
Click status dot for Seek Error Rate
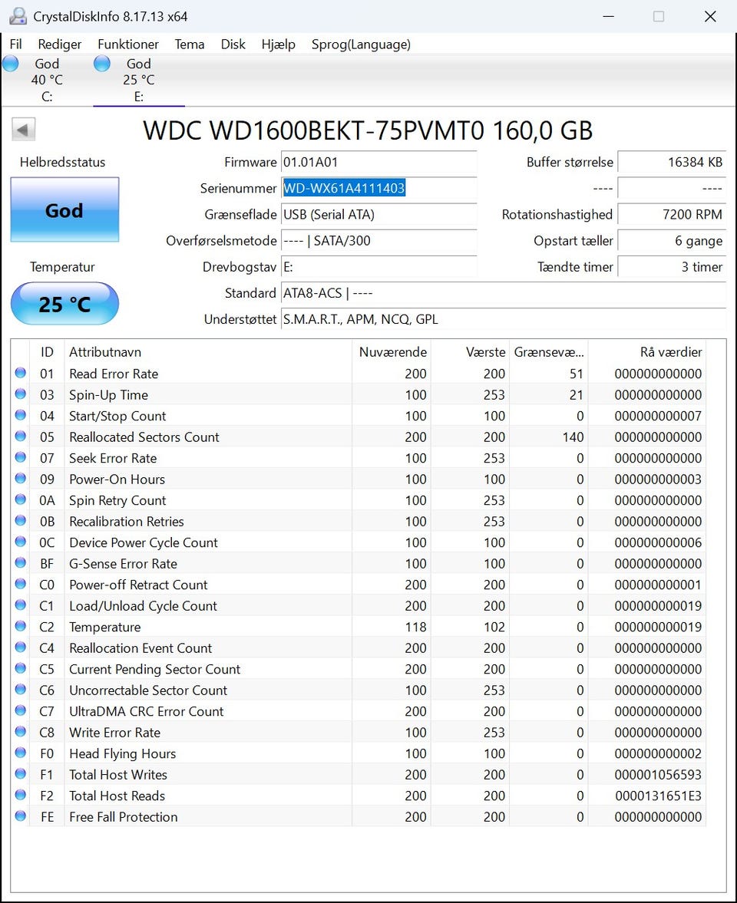(x=21, y=457)
